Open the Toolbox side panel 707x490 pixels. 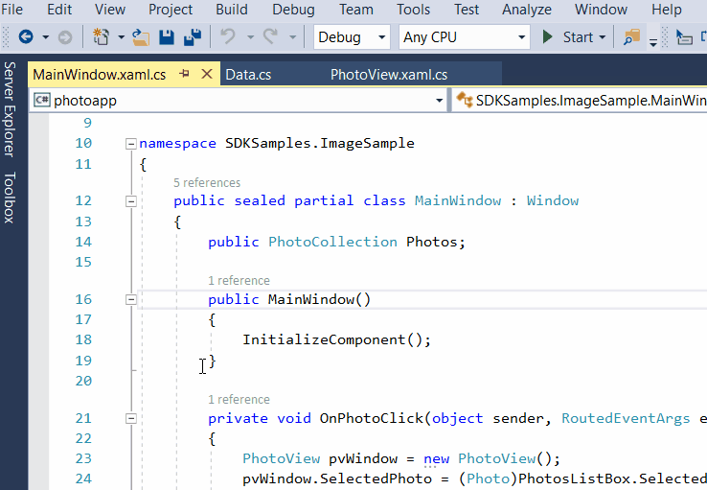(x=10, y=198)
